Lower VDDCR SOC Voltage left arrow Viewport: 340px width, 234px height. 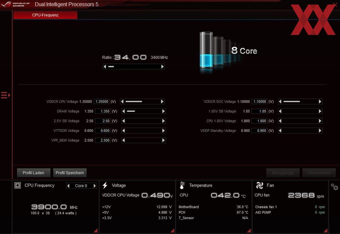point(280,102)
